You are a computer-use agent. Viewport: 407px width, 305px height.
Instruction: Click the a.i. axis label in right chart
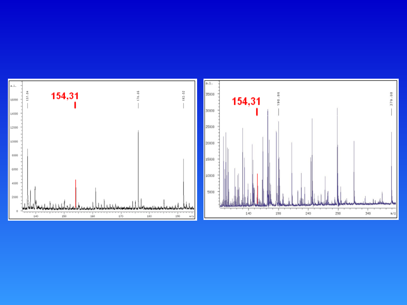(209, 83)
